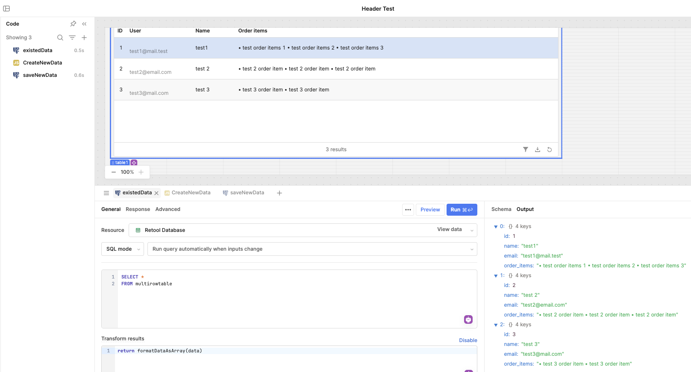The image size is (691, 372).
Task: Open the Response settings tab
Action: pyautogui.click(x=138, y=209)
